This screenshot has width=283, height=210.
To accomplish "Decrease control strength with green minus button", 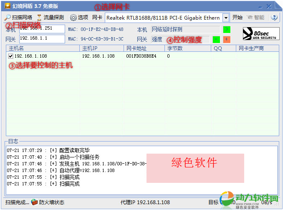I will (216, 39).
